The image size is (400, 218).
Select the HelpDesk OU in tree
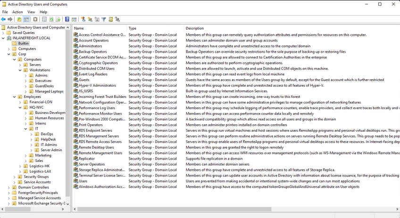(48, 139)
